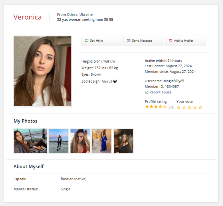223x206 pixels.
Task: Click the Taurus zodiac sign text
Action: [x=107, y=81]
